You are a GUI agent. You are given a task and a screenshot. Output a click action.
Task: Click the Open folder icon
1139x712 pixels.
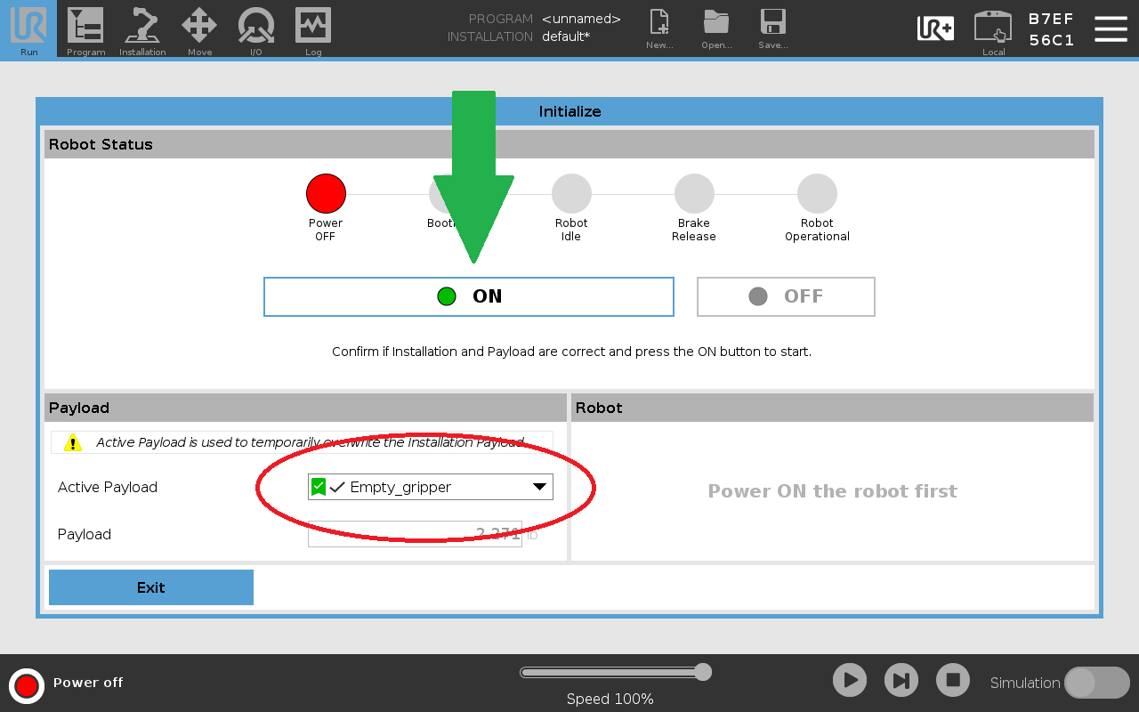pos(715,23)
